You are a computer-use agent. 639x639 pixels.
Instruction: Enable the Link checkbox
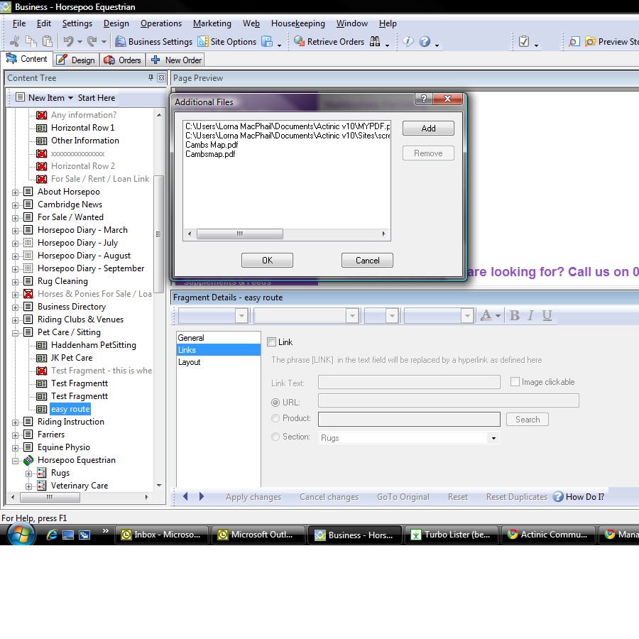click(271, 342)
